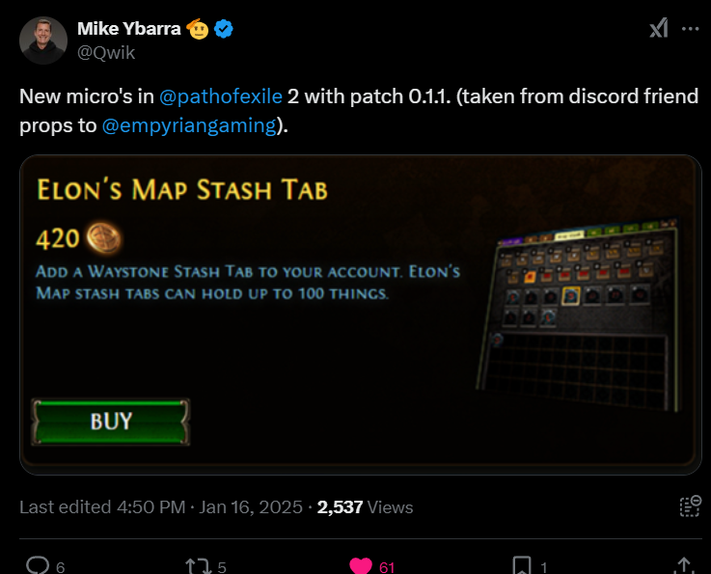Click the 2,537 Views count
Viewport: 711px width, 574px height.
click(365, 506)
